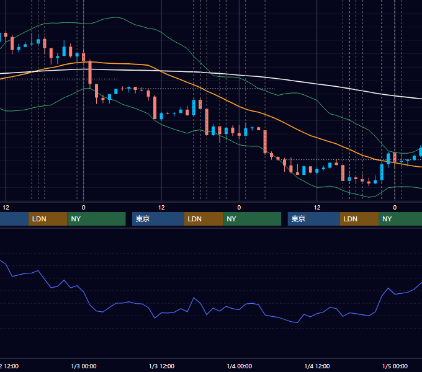Click the 1/5 00:00 date label
The height and width of the screenshot is (372, 422).
(x=395, y=366)
